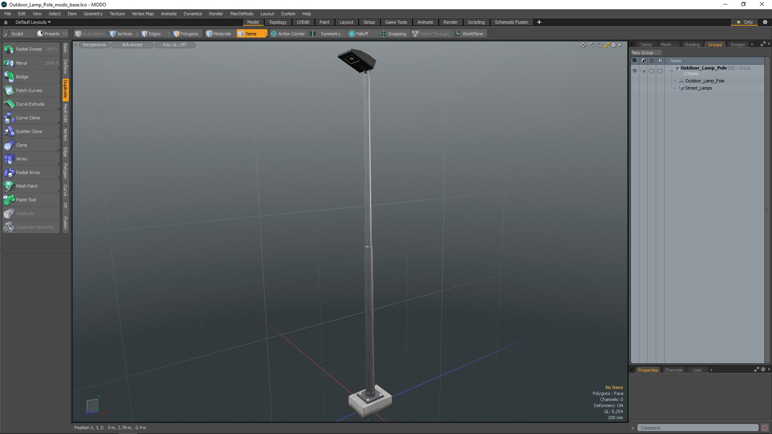Toggle visibility eye for Outdoor_Lamp_Pole group
Image resolution: width=772 pixels, height=434 pixels.
(634, 71)
